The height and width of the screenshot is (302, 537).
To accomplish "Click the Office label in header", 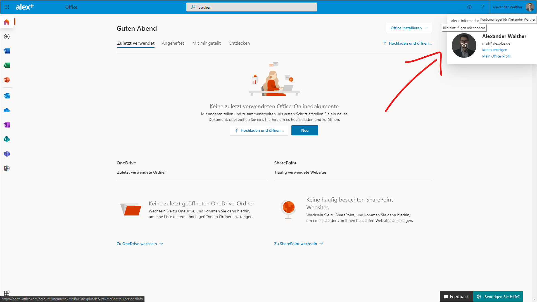I will [x=71, y=7].
